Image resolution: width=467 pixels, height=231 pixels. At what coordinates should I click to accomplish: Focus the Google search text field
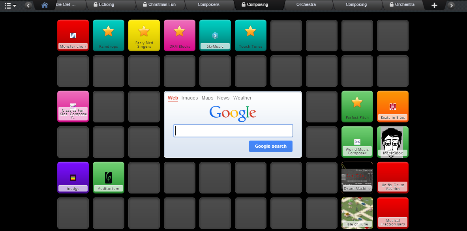click(233, 131)
